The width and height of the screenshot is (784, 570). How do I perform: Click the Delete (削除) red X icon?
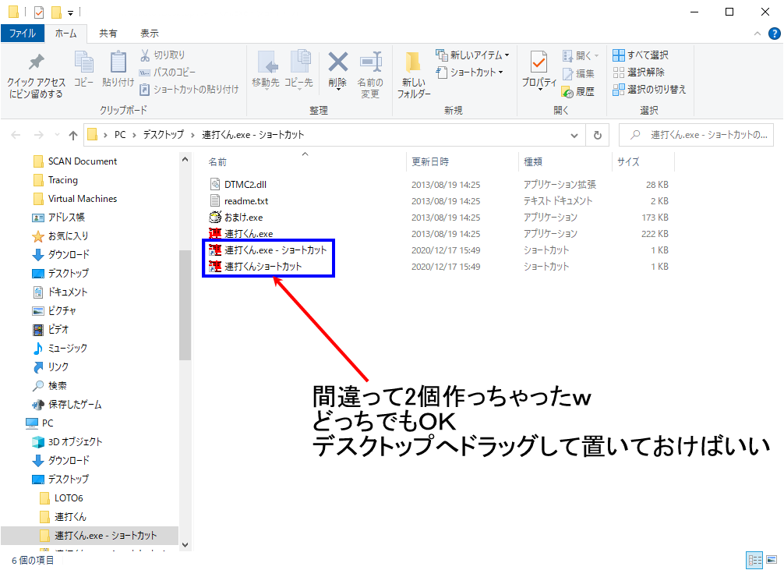[337, 62]
